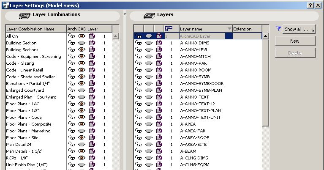This screenshot has width=324, height=170.
Task: Click the help question mark button
Action: point(310,5)
